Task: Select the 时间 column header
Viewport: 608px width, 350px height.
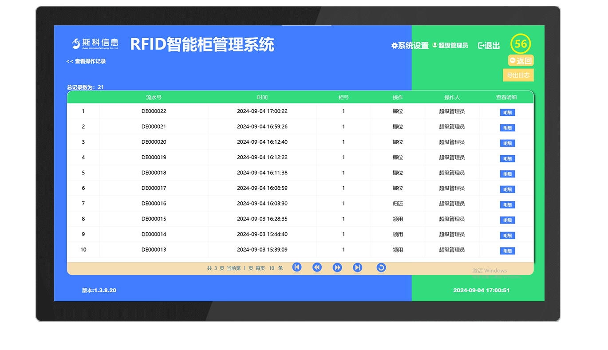Action: [x=262, y=97]
